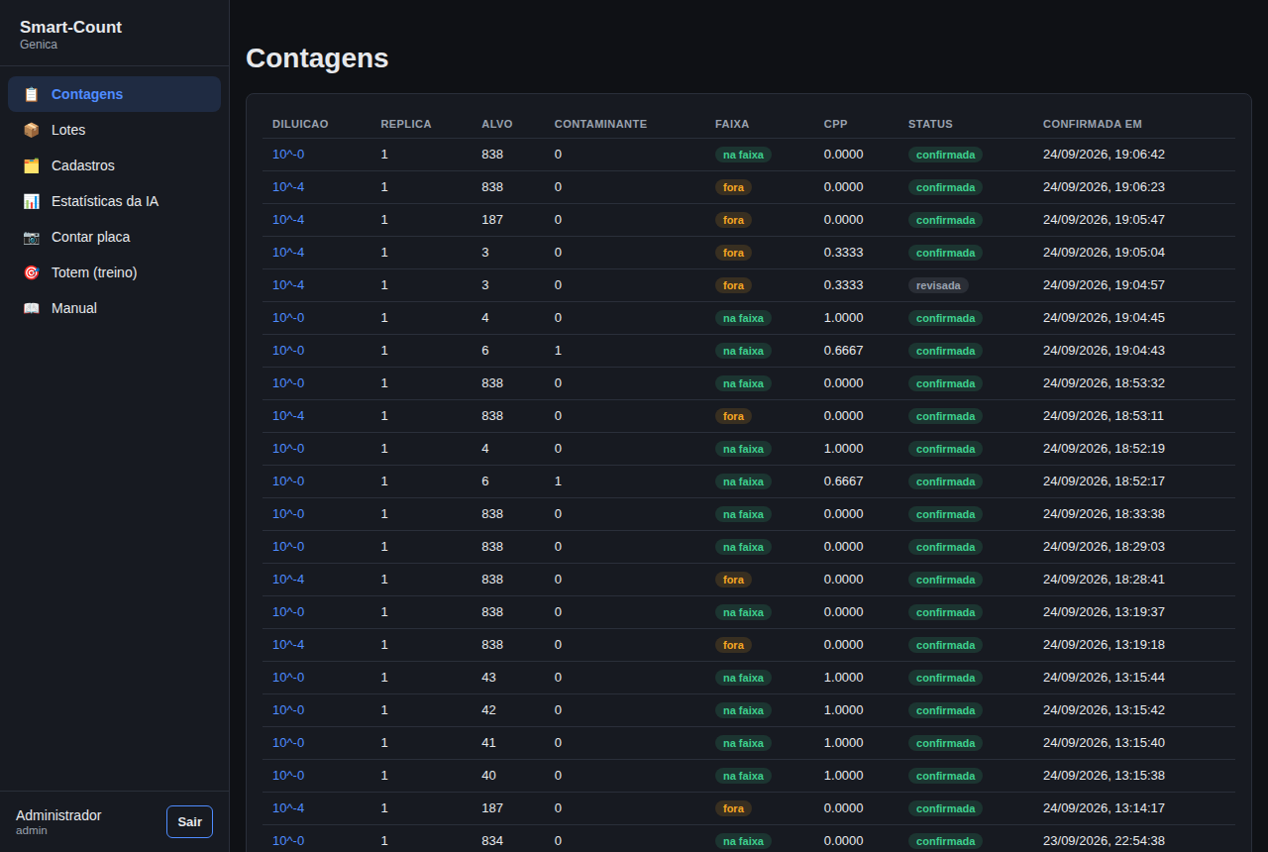The image size is (1268, 852).
Task: Click the alvo value 41
Action: tap(489, 743)
